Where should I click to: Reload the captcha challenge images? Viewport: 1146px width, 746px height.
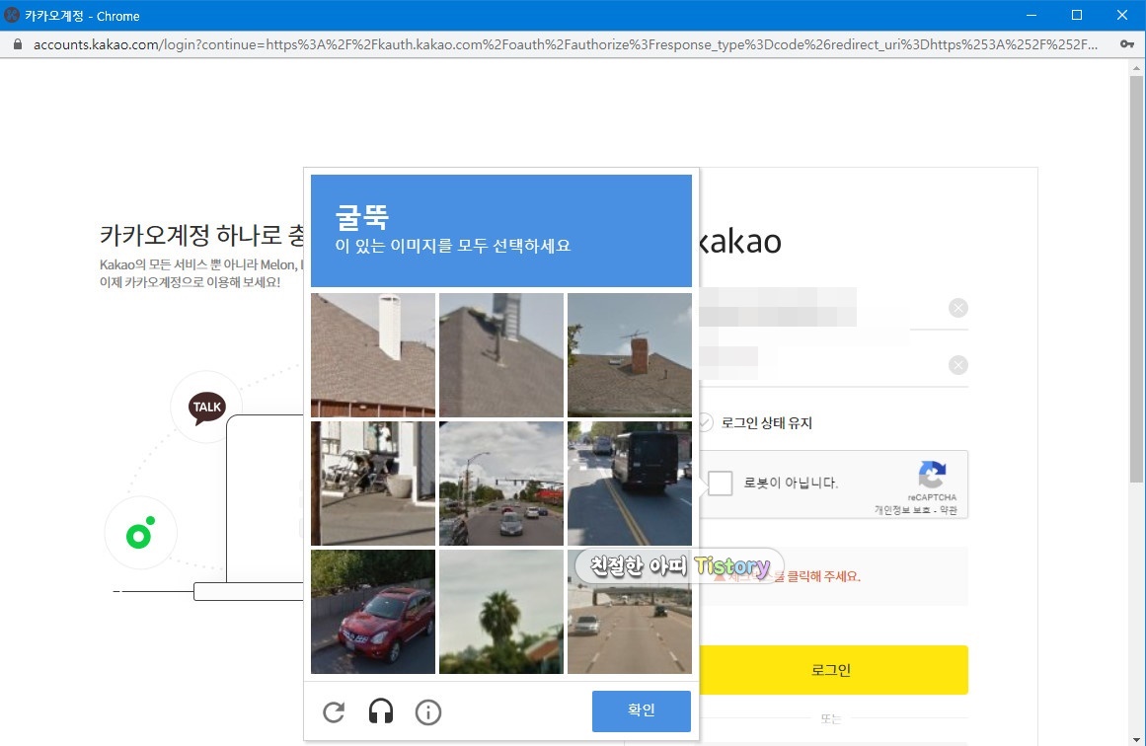pos(334,711)
